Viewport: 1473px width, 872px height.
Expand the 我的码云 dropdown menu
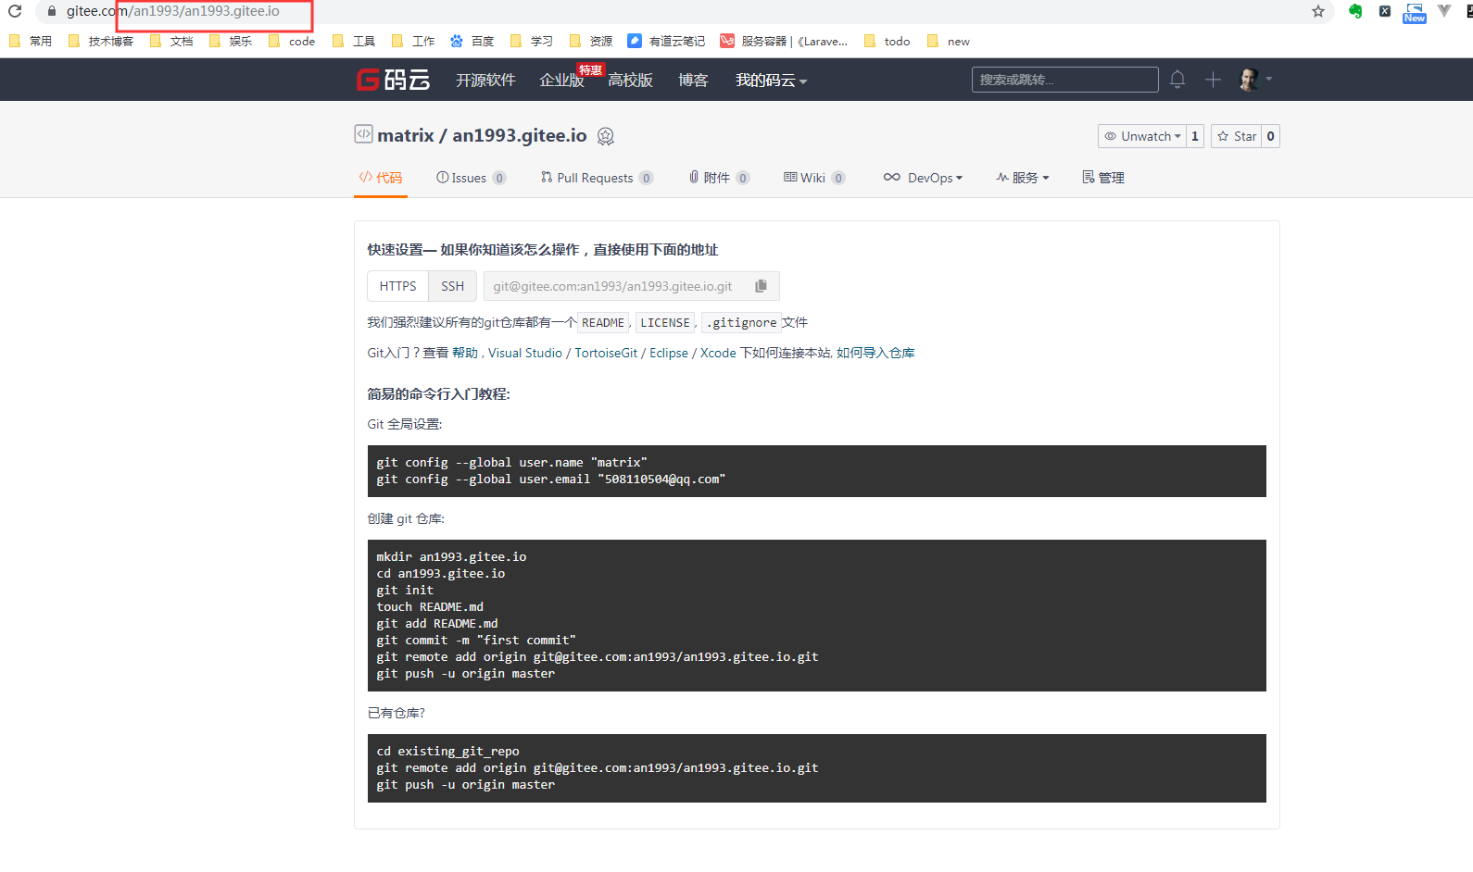(772, 81)
